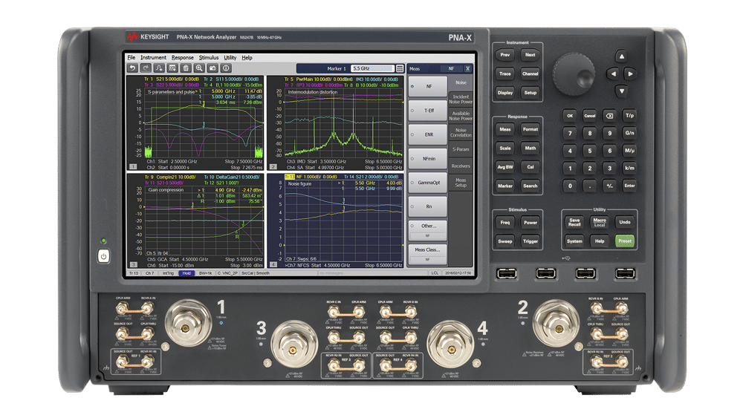This screenshot has width=743, height=418.
Task: Tap the Format key in Response group
Action: [x=531, y=130]
